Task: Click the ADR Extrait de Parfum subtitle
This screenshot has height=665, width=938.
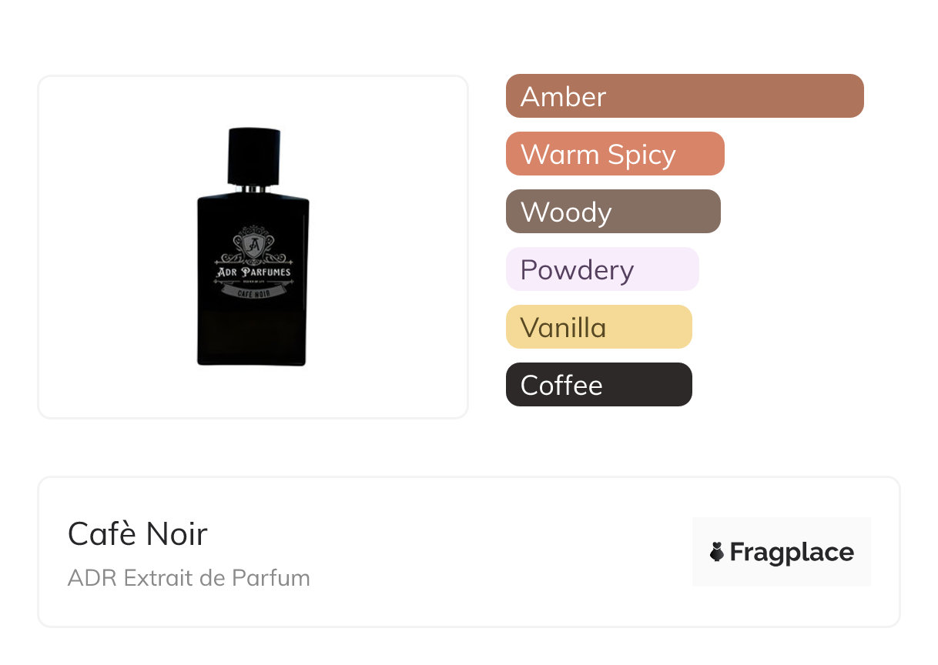Action: pyautogui.click(x=189, y=578)
